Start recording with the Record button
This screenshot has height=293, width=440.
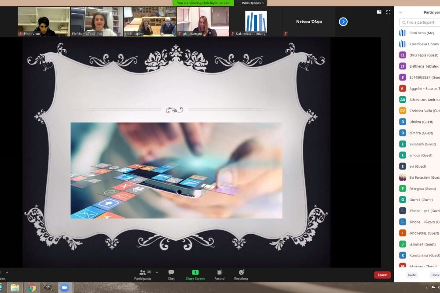219,275
